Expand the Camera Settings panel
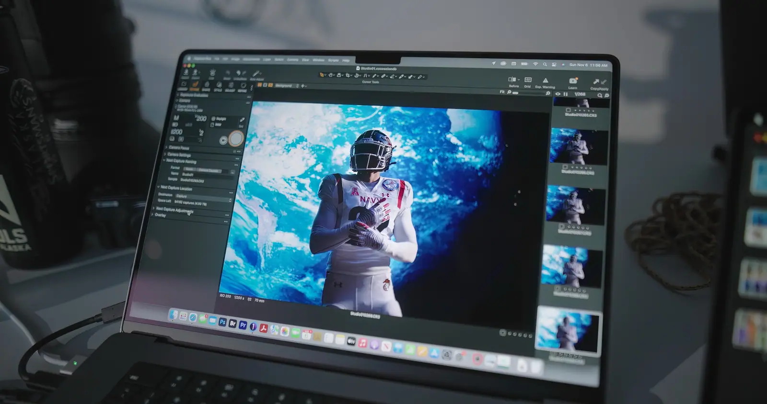Viewport: 767px width, 404px height. (164, 154)
